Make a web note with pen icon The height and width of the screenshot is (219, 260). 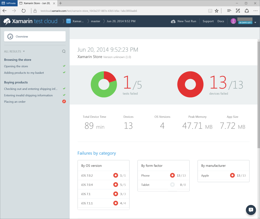[238, 11]
